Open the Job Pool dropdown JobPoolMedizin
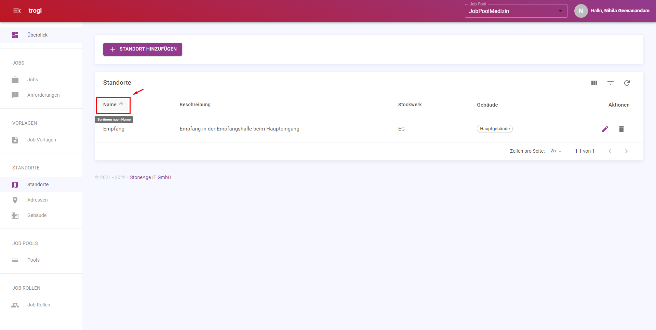The width and height of the screenshot is (656, 330). tap(516, 11)
